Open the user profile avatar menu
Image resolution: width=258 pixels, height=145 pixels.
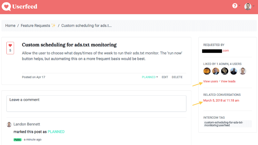click(x=248, y=6)
